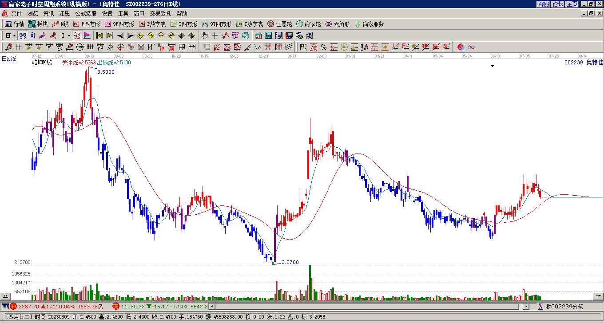Click the 论坛 forum button
This screenshot has width=604, height=323.
pos(558,4)
